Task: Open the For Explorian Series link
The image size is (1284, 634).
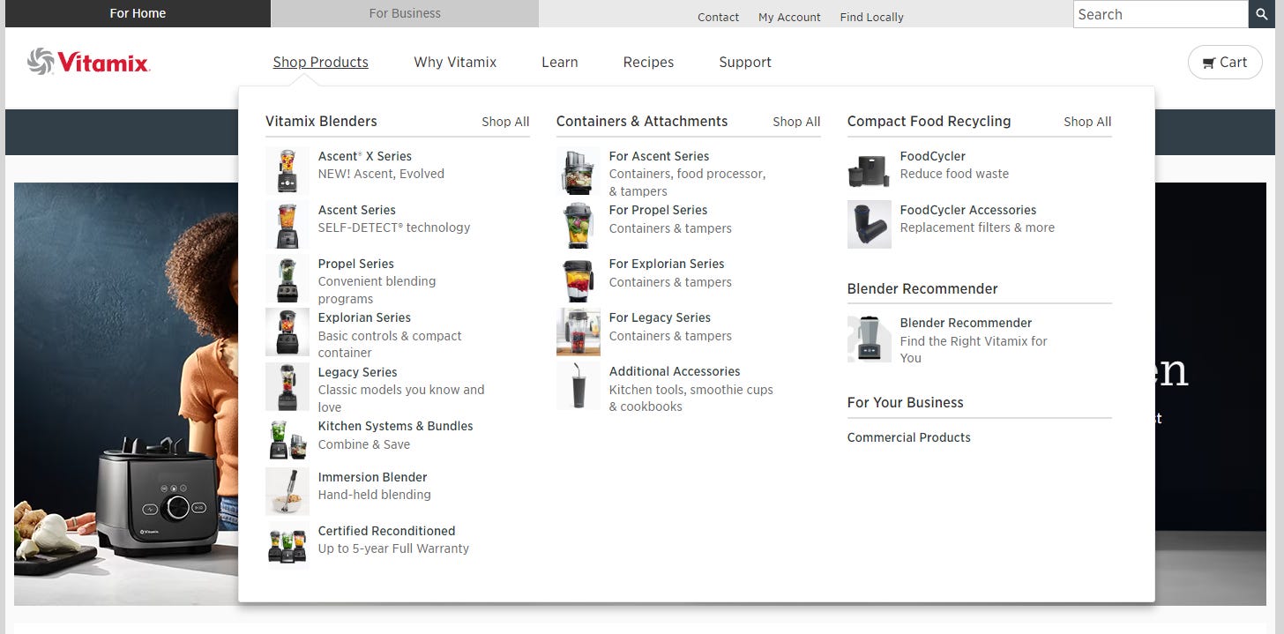Action: 667,264
